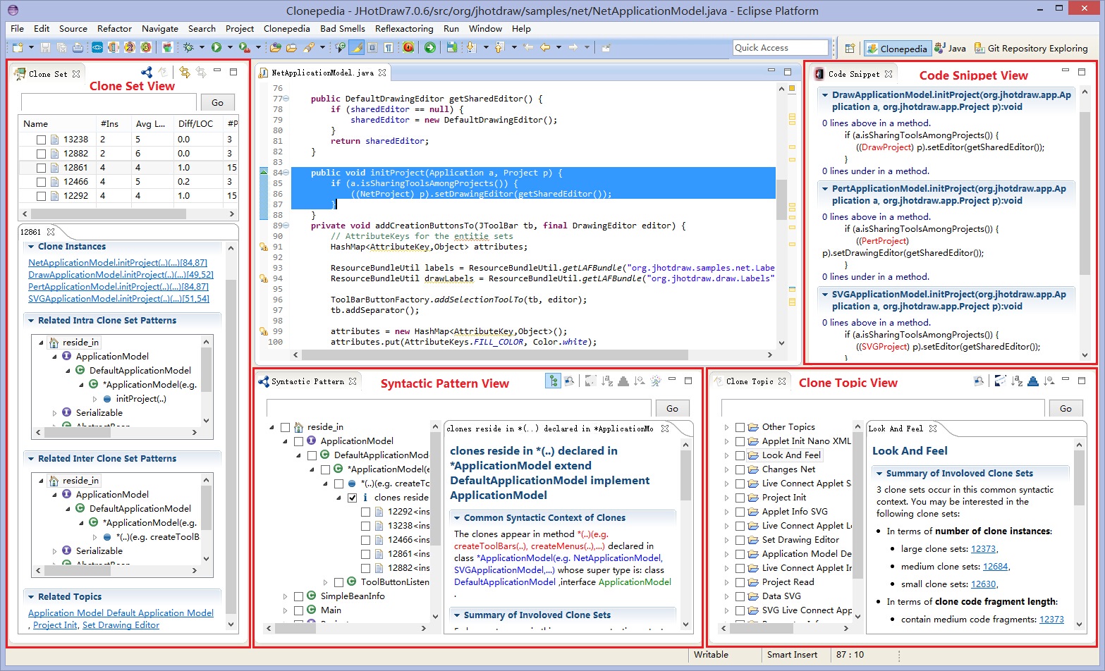
Task: Click the green arrow go icon
Action: coord(430,47)
